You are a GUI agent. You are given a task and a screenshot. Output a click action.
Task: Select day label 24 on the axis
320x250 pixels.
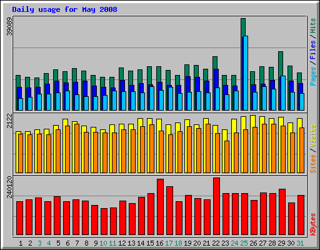(x=234, y=243)
